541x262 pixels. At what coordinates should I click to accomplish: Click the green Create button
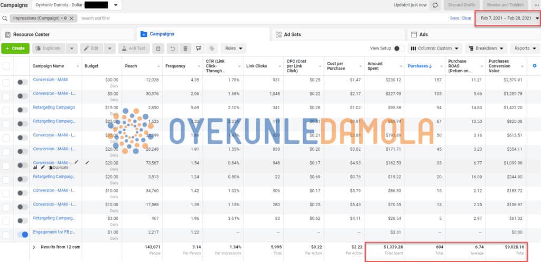[x=15, y=48]
